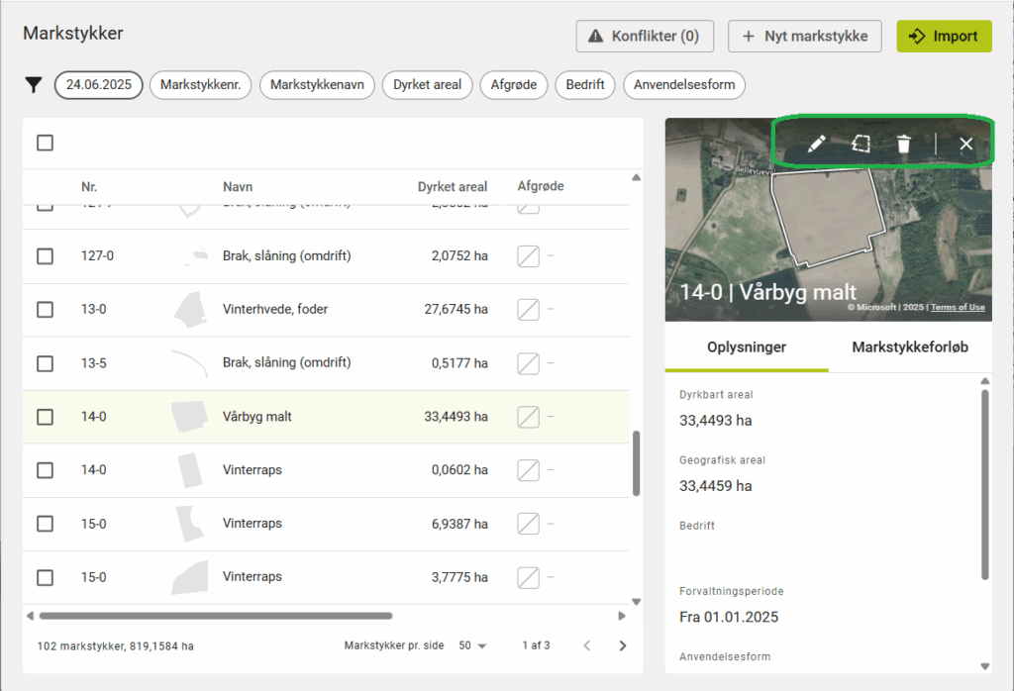Toggle the select-all checkbox in header

tap(45, 144)
